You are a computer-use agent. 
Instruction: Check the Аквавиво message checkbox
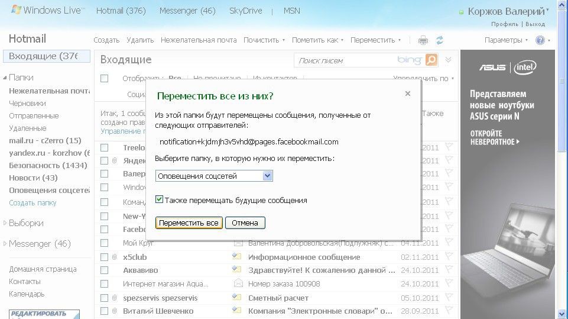tap(105, 270)
